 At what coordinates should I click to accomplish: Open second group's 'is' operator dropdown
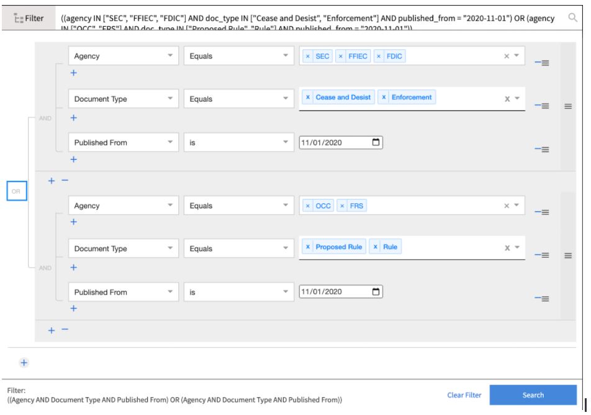coord(238,292)
